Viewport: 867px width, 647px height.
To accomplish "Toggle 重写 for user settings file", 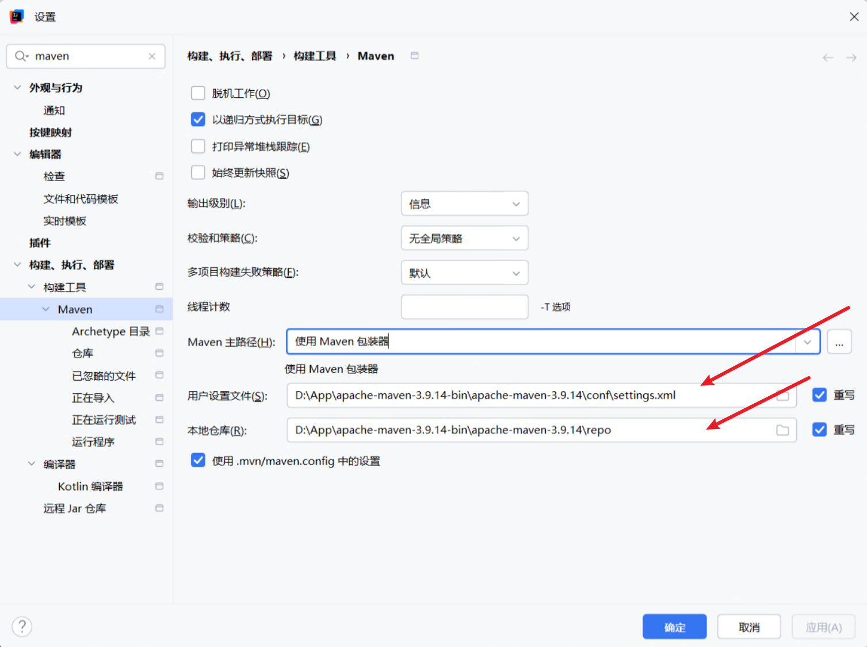I will click(x=820, y=395).
